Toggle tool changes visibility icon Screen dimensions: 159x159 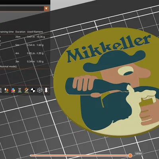click(x=6, y=90)
